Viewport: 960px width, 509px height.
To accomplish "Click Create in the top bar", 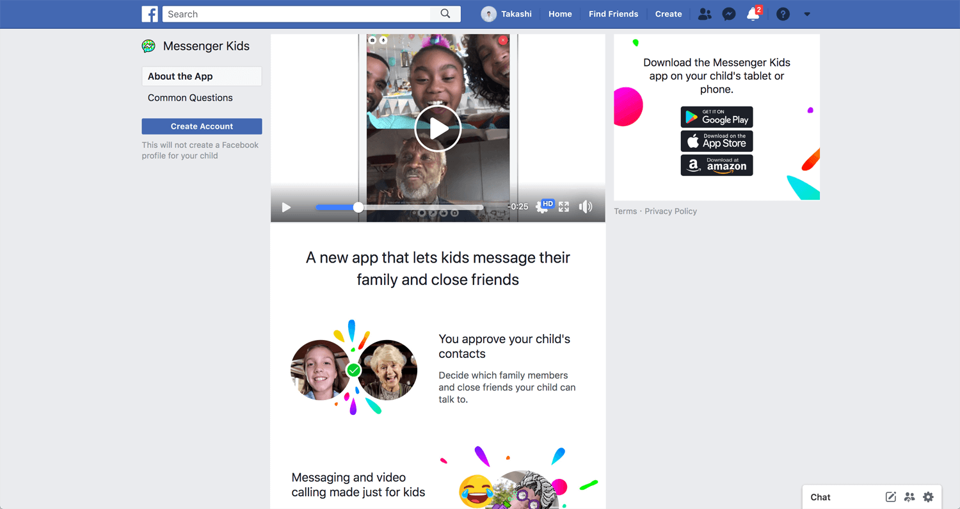I will pyautogui.click(x=668, y=14).
